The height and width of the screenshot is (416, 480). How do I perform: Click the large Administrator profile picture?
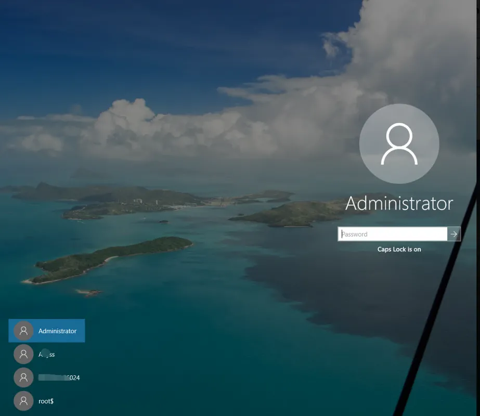pos(399,144)
